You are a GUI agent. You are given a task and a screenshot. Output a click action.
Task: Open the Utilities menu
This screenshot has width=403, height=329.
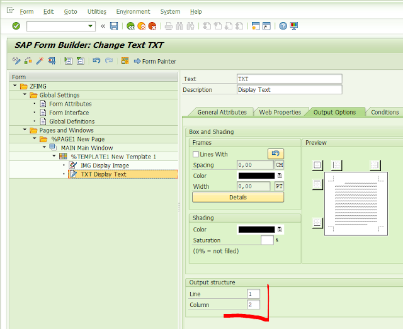[96, 11]
